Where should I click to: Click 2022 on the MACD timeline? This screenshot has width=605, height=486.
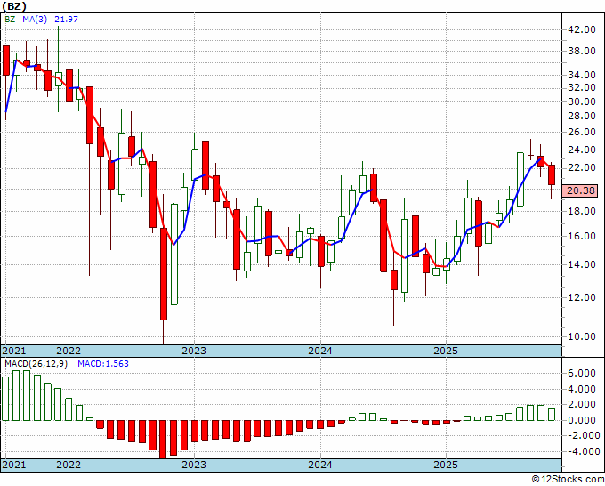click(69, 465)
